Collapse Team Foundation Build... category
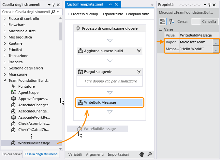The image size is (220, 160). (x=5, y=80)
